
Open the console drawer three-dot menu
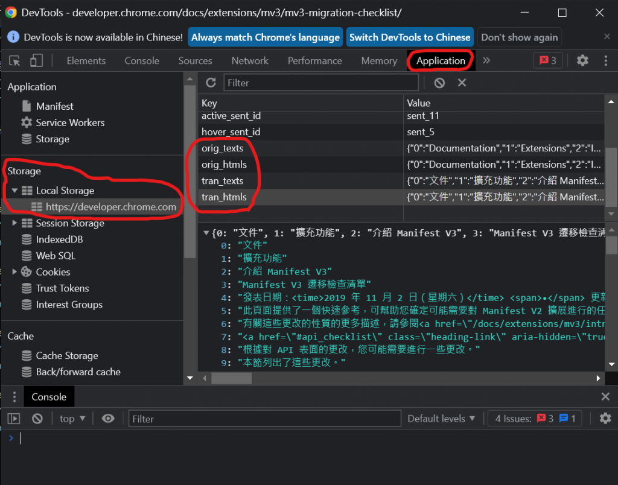click(x=14, y=397)
